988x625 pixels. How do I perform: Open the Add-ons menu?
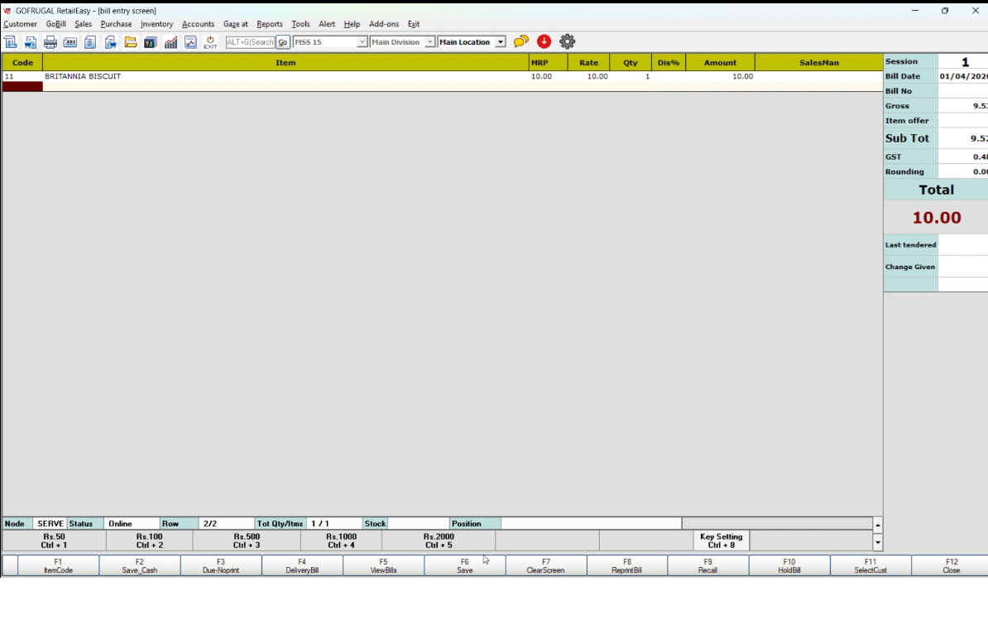pyautogui.click(x=384, y=24)
